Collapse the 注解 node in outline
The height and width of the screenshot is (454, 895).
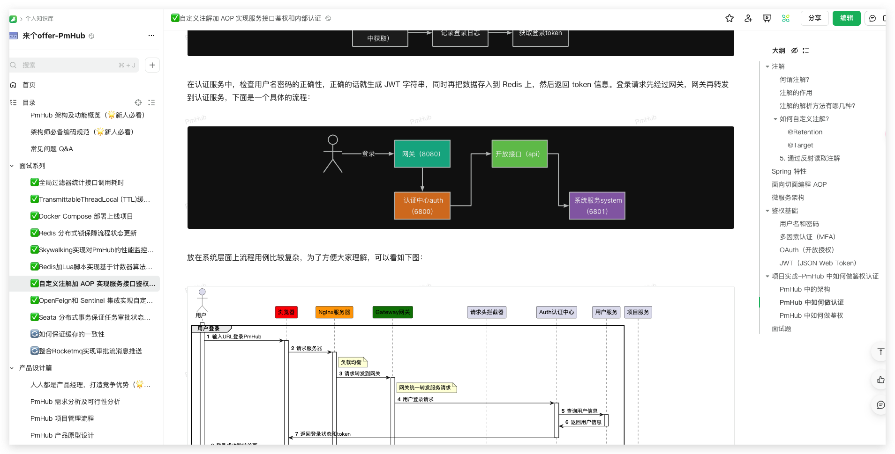[x=767, y=66]
